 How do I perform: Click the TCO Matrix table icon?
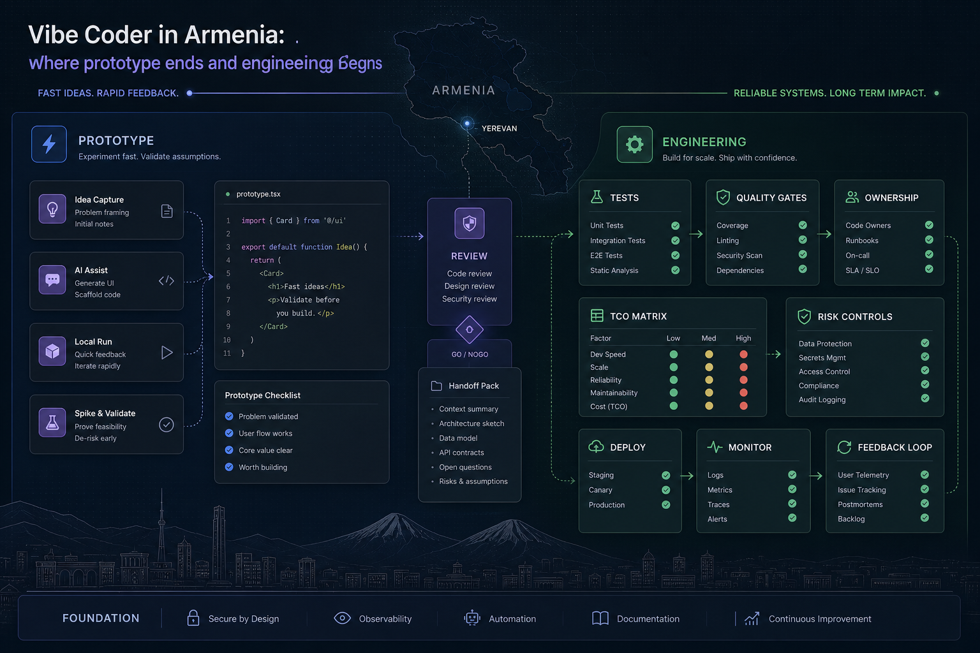click(x=597, y=316)
